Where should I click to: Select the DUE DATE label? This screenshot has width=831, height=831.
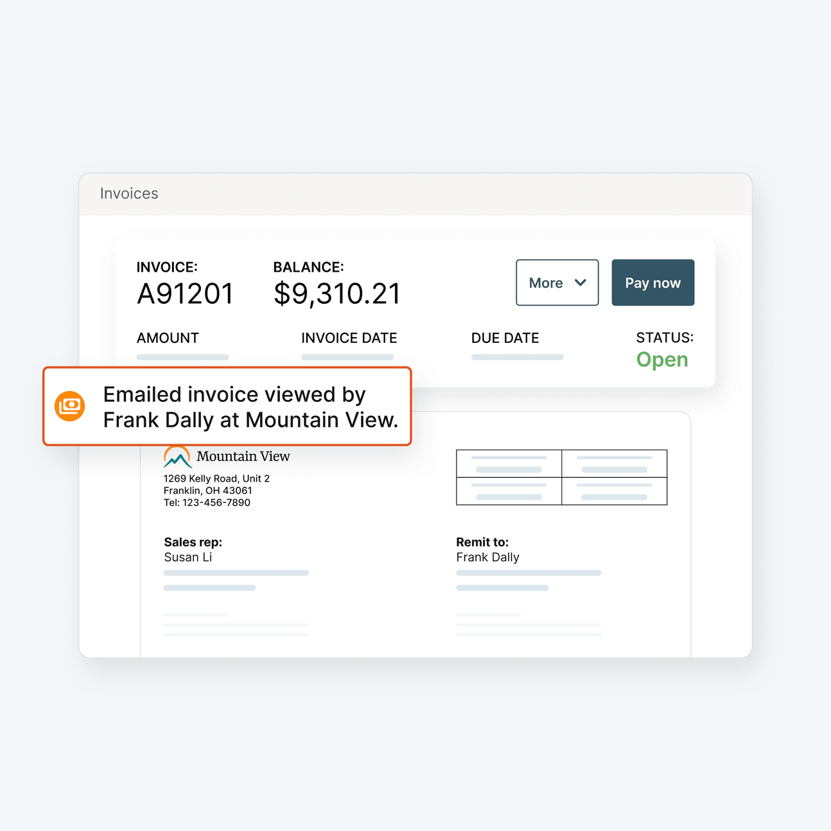tap(505, 338)
